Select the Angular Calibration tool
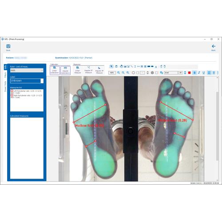Screen dimensions: 222x222 pos(65,70)
